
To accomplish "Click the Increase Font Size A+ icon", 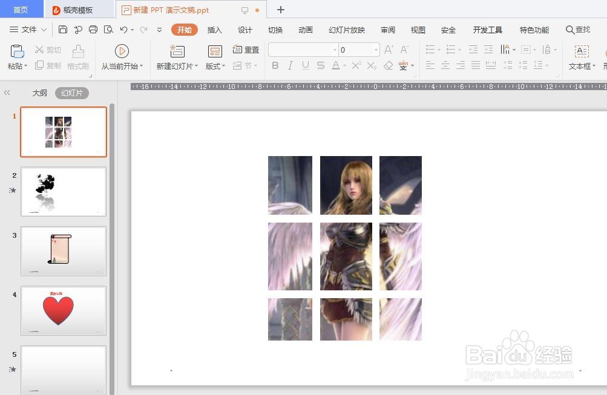I will click(x=389, y=50).
